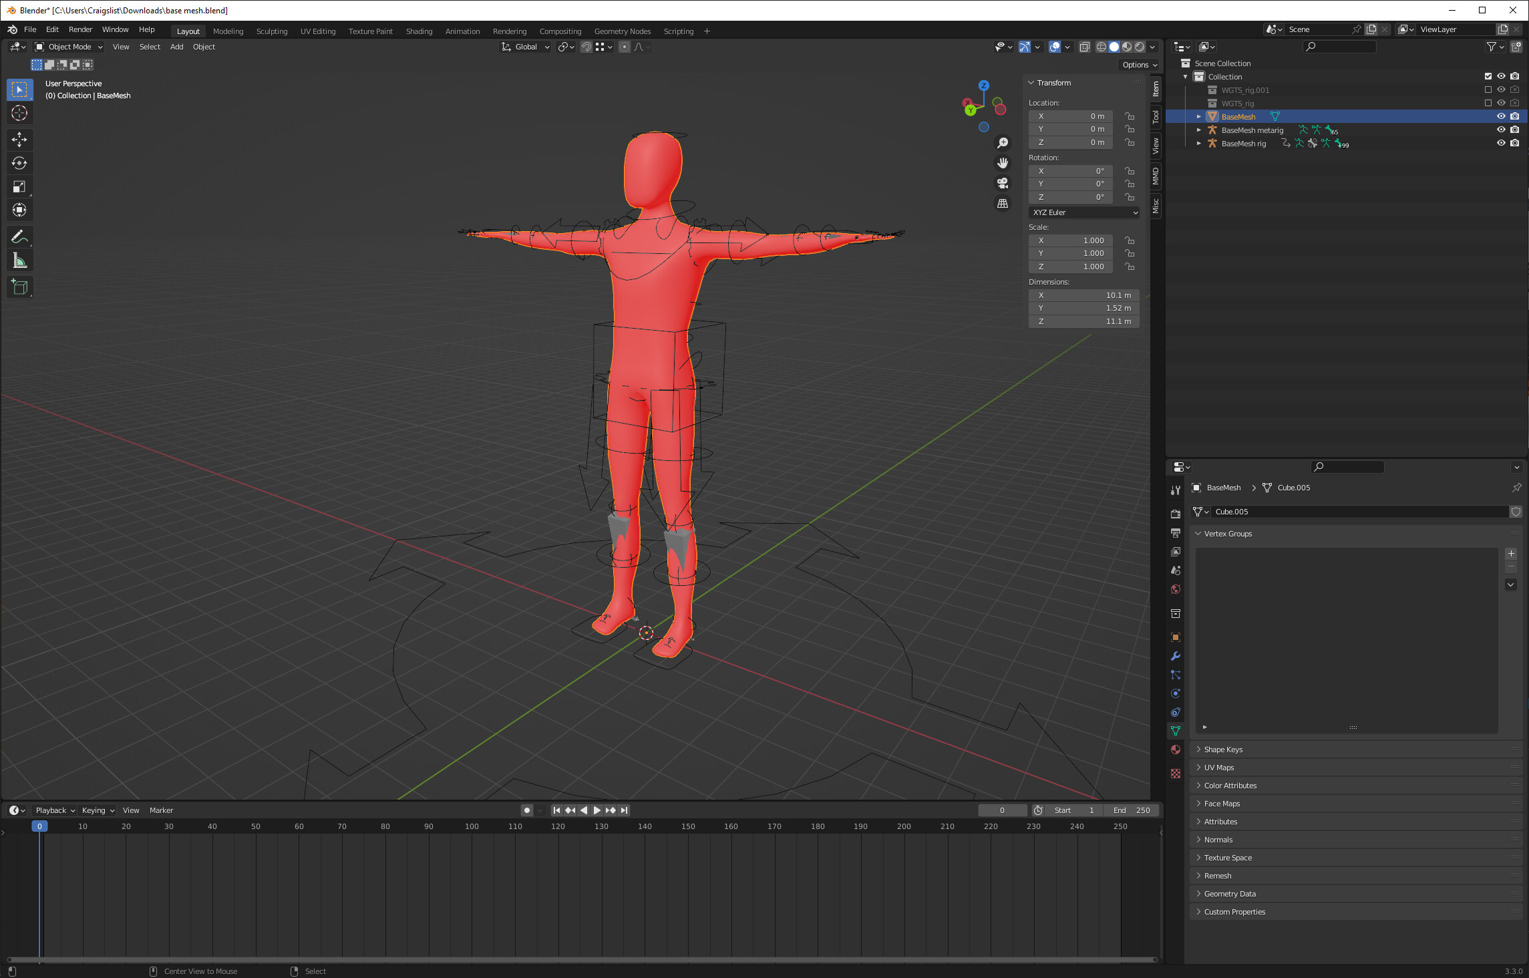Hide BaseMesh rig with eye icon
Viewport: 1529px width, 978px height.
tap(1501, 143)
